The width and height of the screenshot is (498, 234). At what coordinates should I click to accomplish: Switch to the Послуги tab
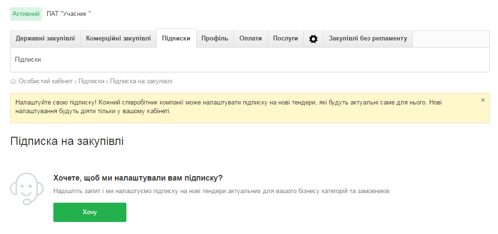coord(286,39)
